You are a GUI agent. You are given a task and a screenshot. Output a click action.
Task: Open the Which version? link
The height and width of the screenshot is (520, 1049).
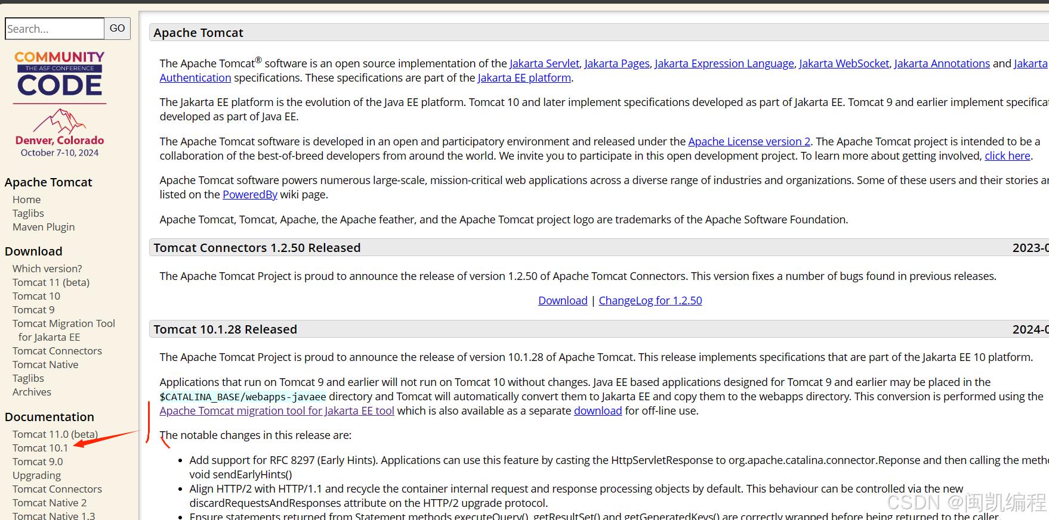(47, 269)
